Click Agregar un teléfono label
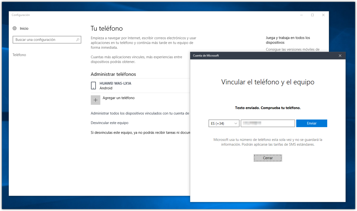This screenshot has width=357, height=211. click(119, 98)
